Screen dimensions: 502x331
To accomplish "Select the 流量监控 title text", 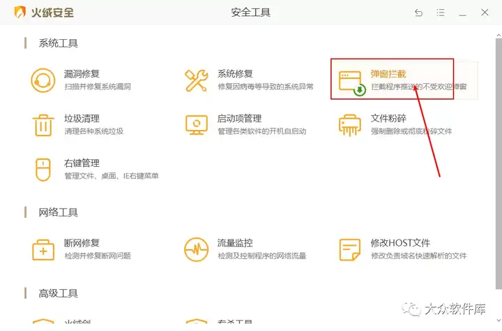I will point(235,243).
